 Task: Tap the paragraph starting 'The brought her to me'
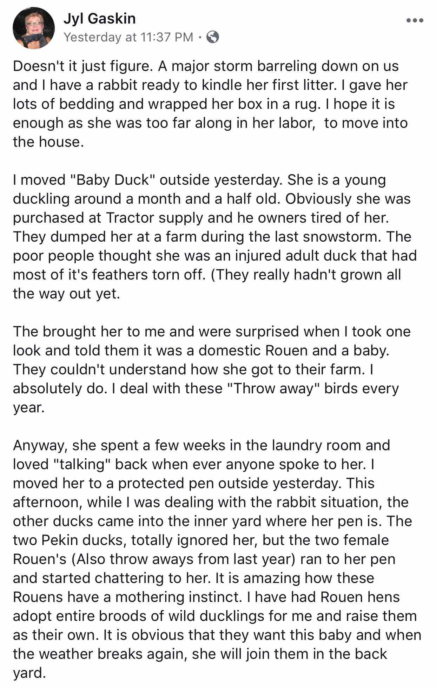click(x=212, y=369)
